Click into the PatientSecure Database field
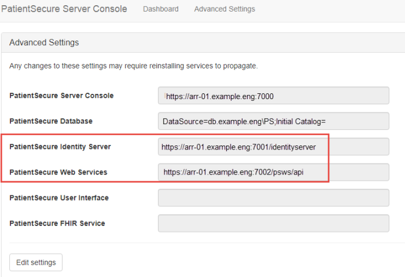 (273, 121)
